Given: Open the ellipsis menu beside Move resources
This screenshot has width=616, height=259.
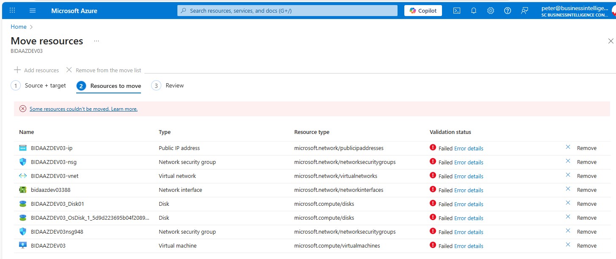Looking at the screenshot, I should [x=97, y=41].
